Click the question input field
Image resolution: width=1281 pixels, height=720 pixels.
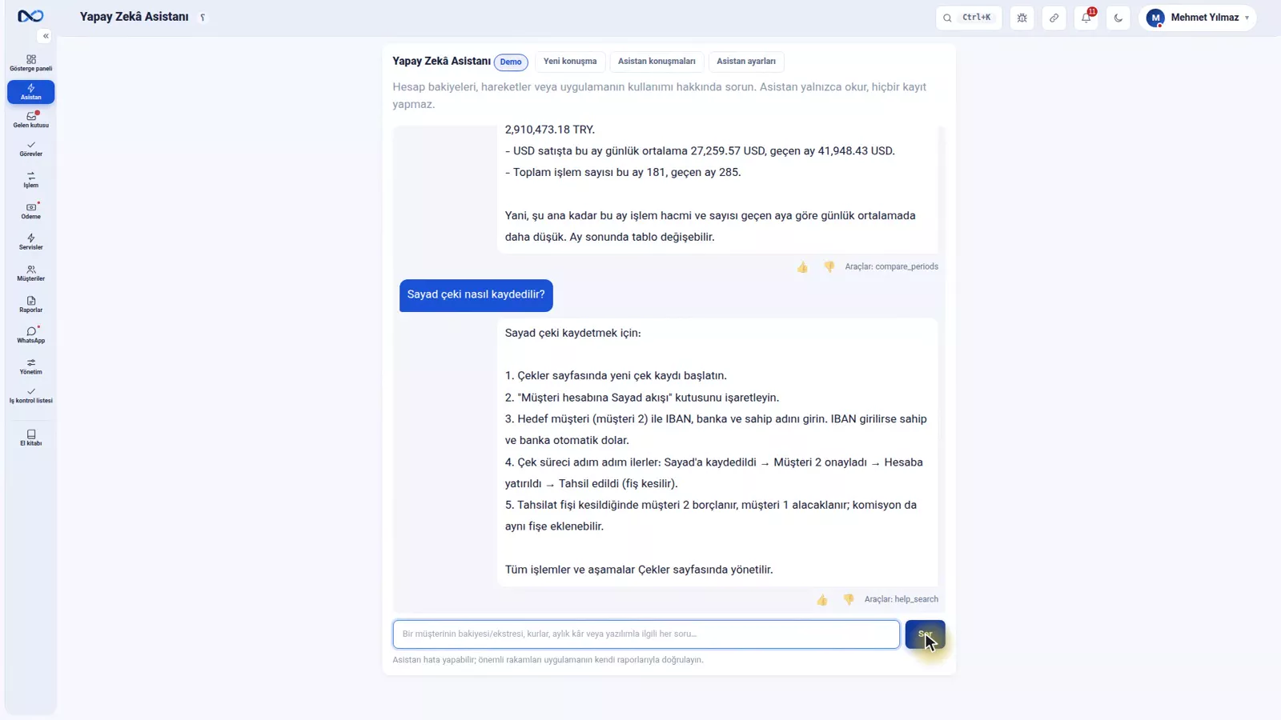646,634
